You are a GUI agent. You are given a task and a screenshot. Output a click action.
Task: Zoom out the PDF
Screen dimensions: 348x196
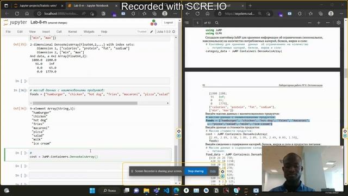click(x=309, y=23)
